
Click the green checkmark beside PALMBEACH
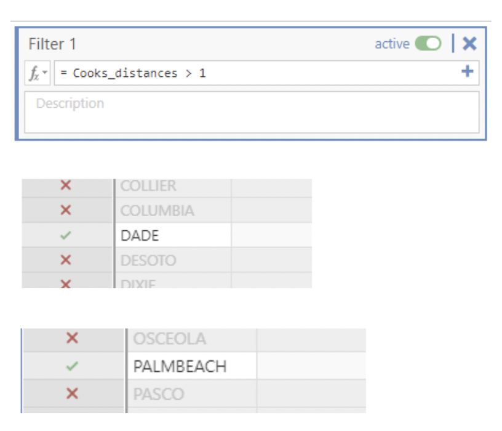point(72,366)
